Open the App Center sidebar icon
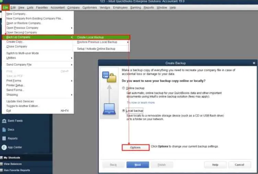 pyautogui.click(x=4, y=147)
